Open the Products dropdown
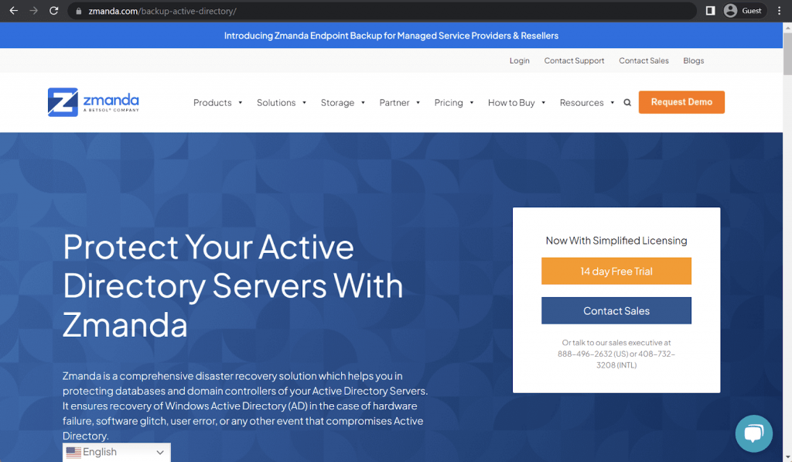Image resolution: width=792 pixels, height=462 pixels. 213,102
